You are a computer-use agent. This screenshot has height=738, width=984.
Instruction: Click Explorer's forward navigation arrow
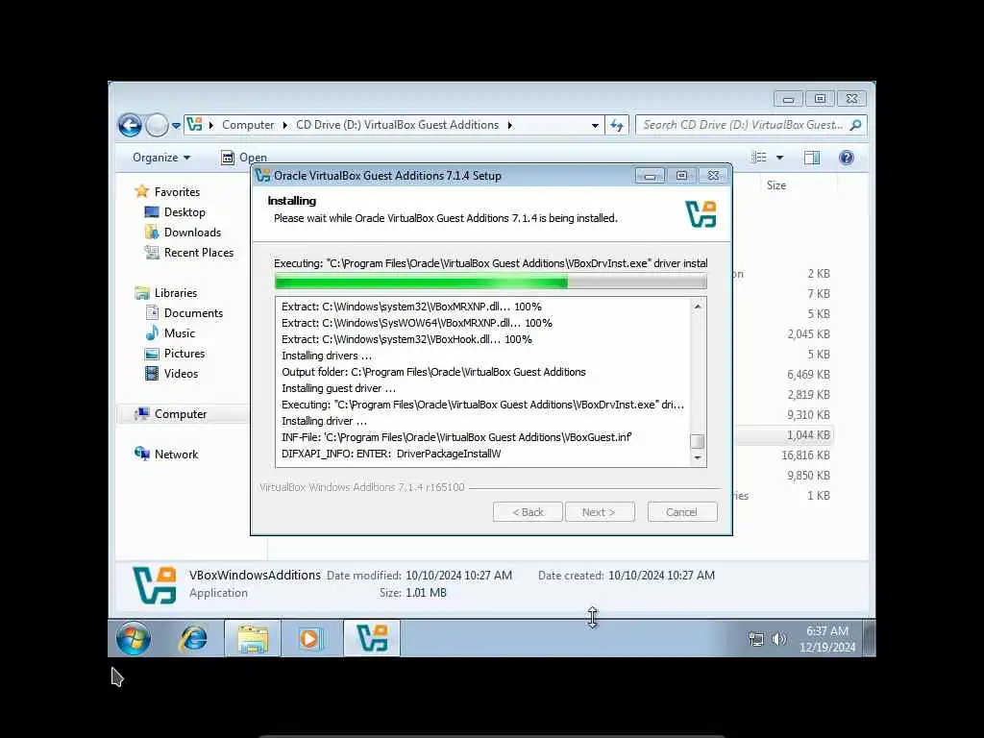[157, 125]
